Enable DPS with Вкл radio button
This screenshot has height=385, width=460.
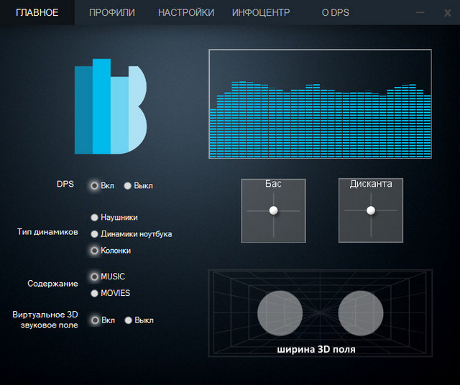(94, 185)
